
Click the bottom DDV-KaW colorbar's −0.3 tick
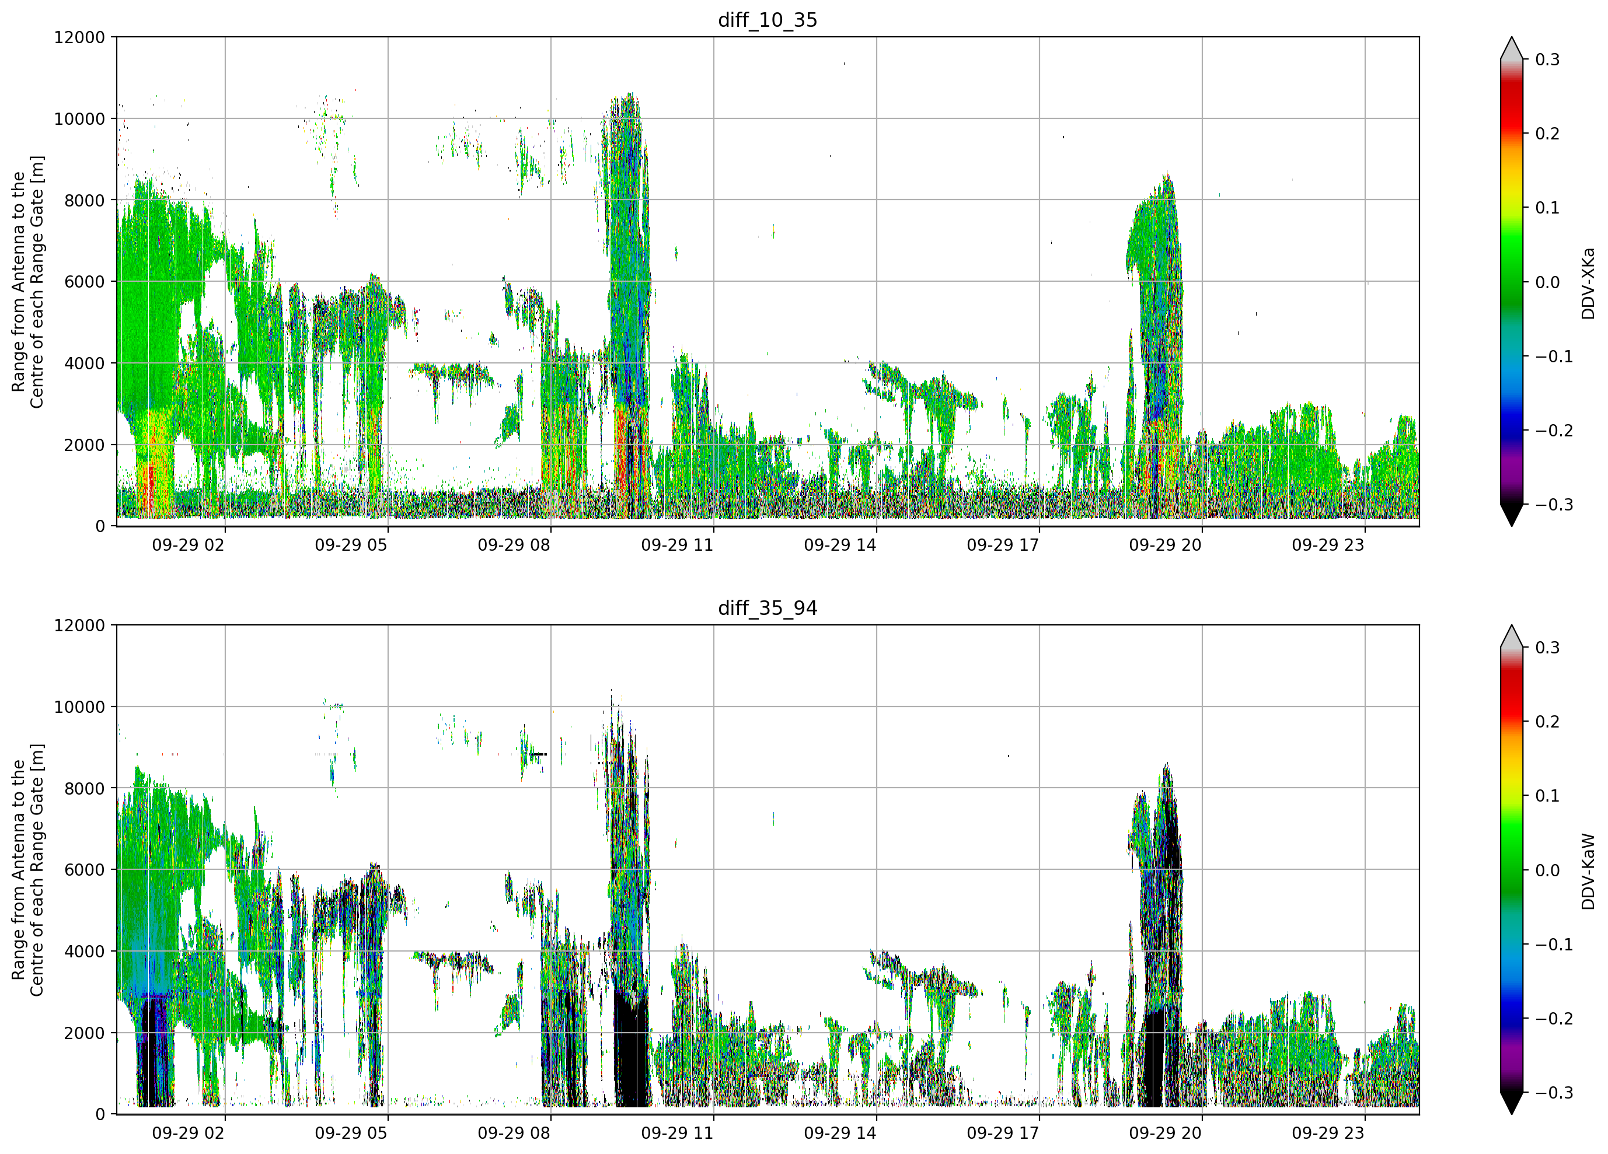(1554, 1092)
